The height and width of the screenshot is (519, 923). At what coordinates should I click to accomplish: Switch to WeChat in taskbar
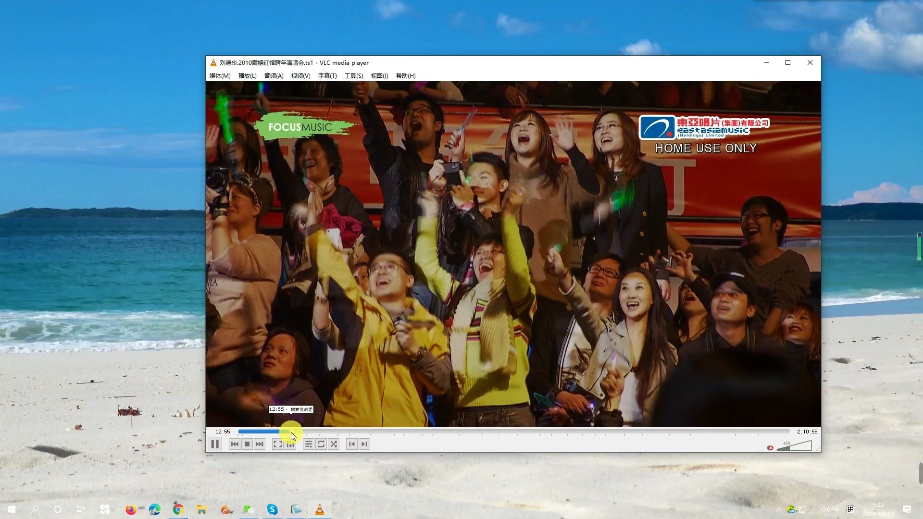[249, 509]
